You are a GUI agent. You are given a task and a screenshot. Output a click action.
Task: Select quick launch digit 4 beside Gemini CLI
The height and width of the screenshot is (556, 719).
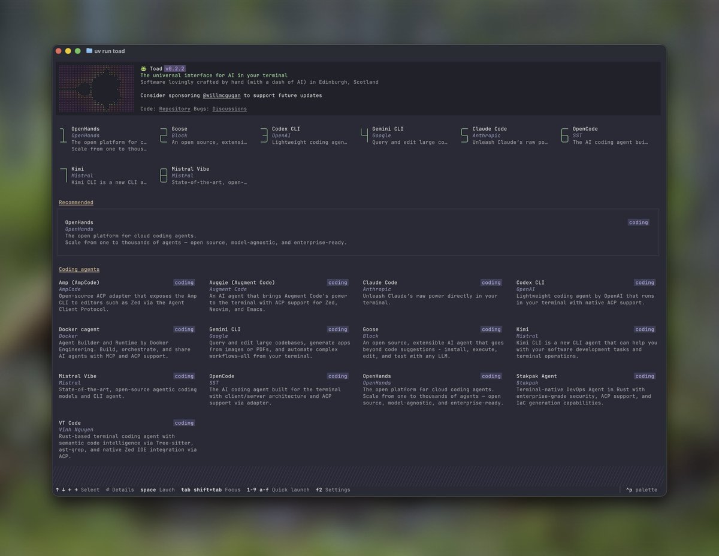(x=364, y=135)
